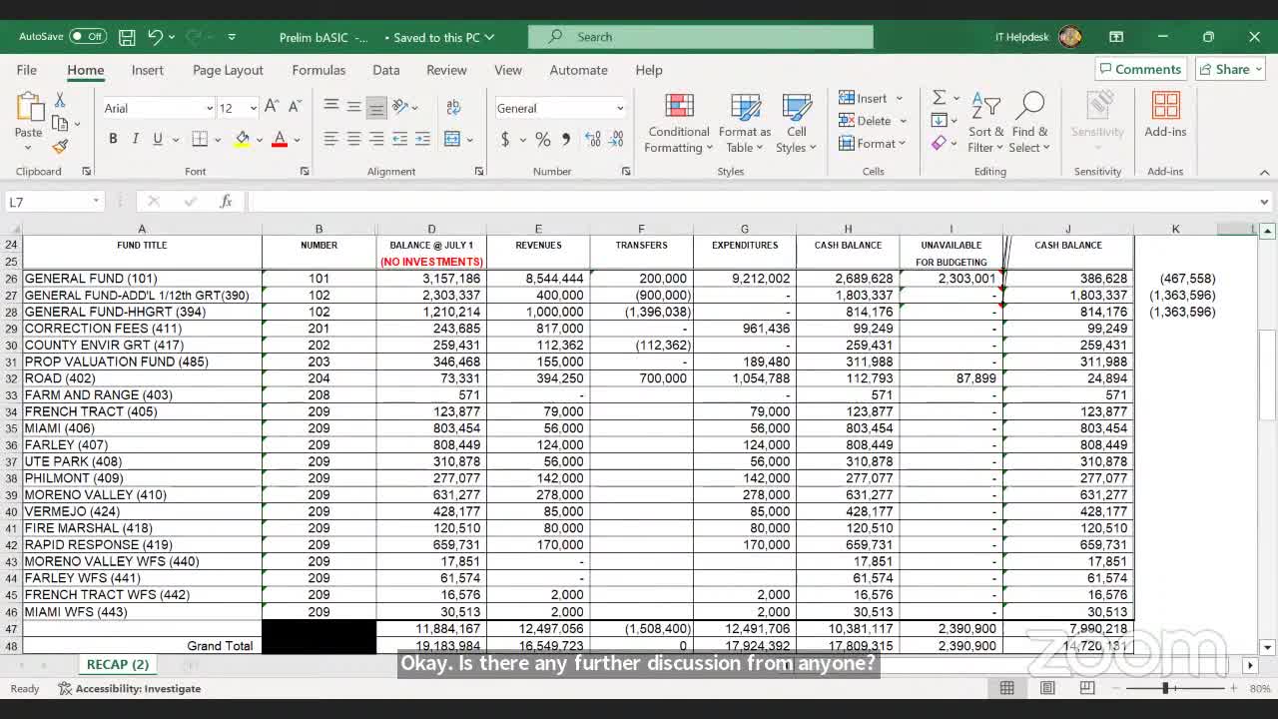This screenshot has height=719, width=1278.
Task: Click the RECAP (2) sheet tab
Action: coord(118,664)
